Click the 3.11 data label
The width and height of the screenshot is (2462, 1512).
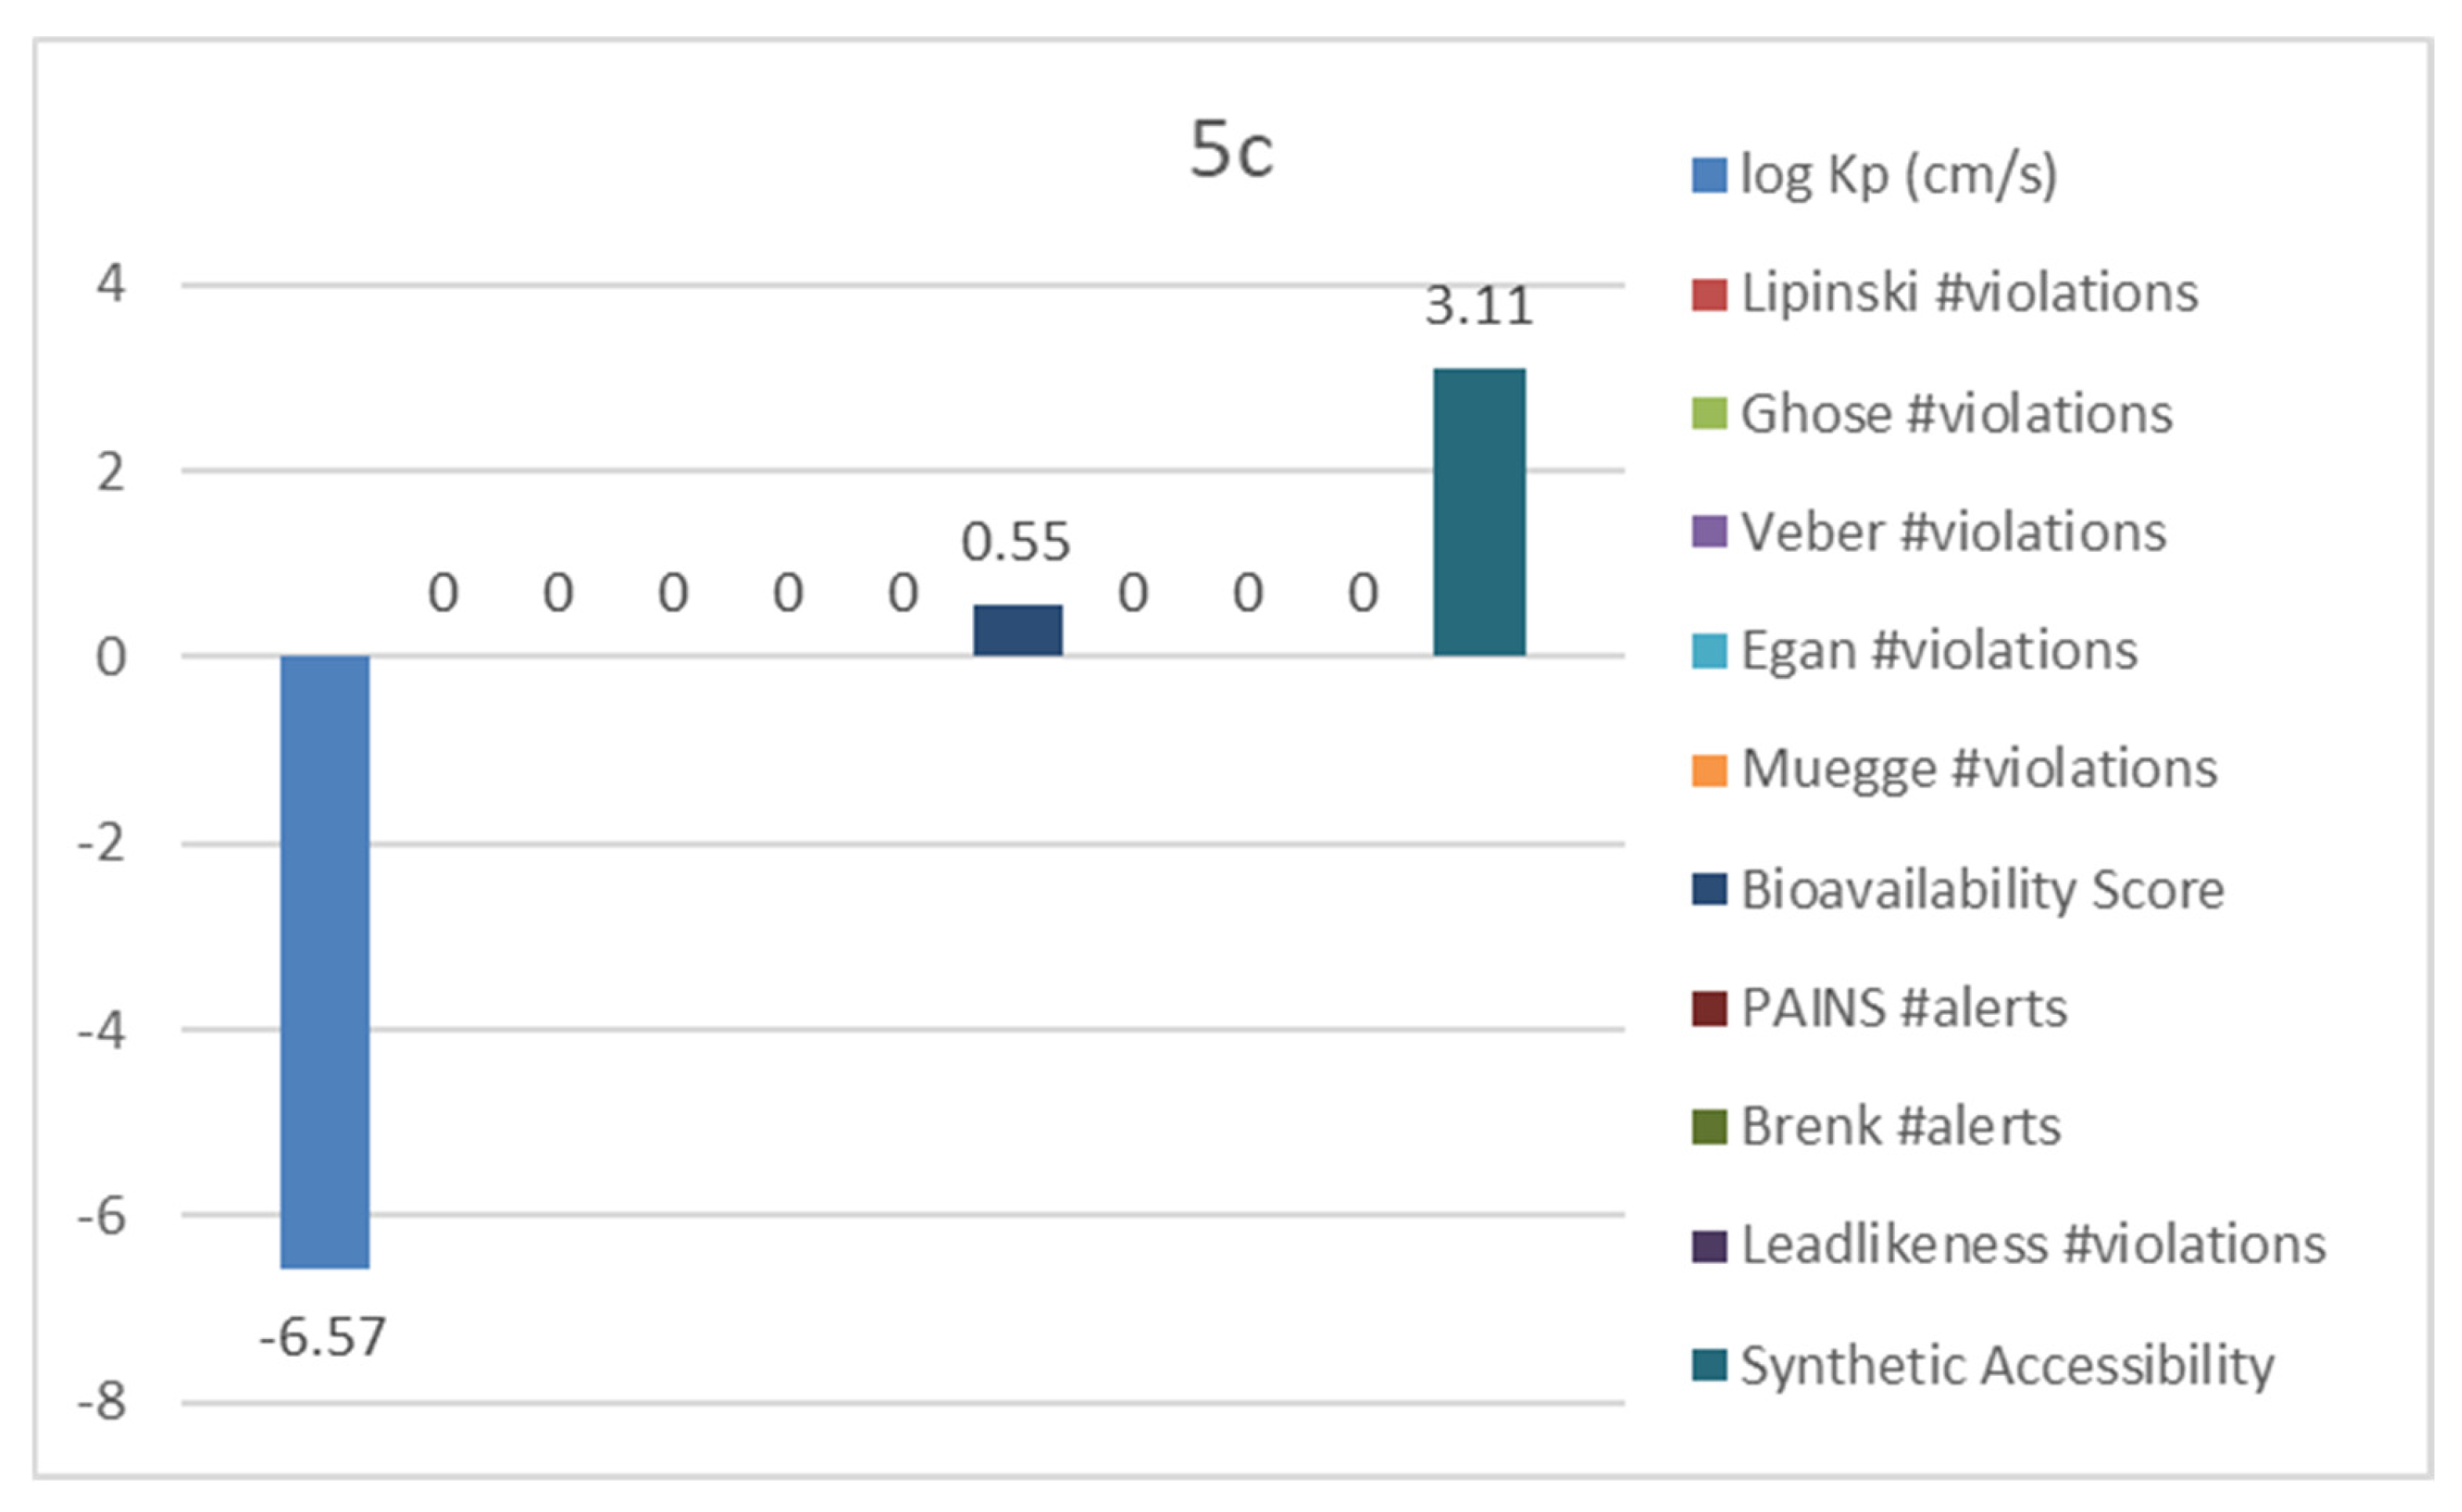tap(1479, 306)
